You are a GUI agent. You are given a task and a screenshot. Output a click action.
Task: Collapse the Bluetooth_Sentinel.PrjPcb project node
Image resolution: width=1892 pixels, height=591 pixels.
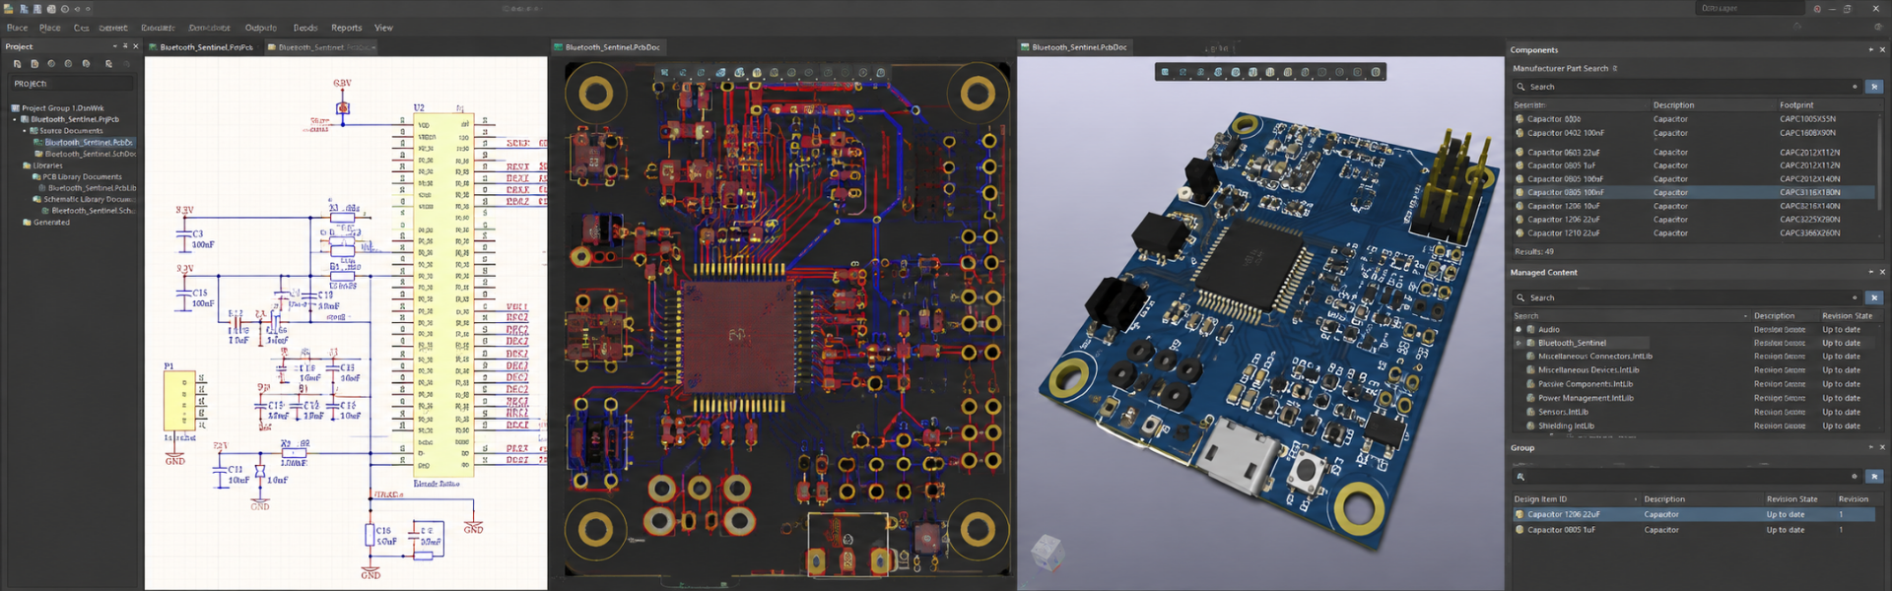pyautogui.click(x=15, y=119)
